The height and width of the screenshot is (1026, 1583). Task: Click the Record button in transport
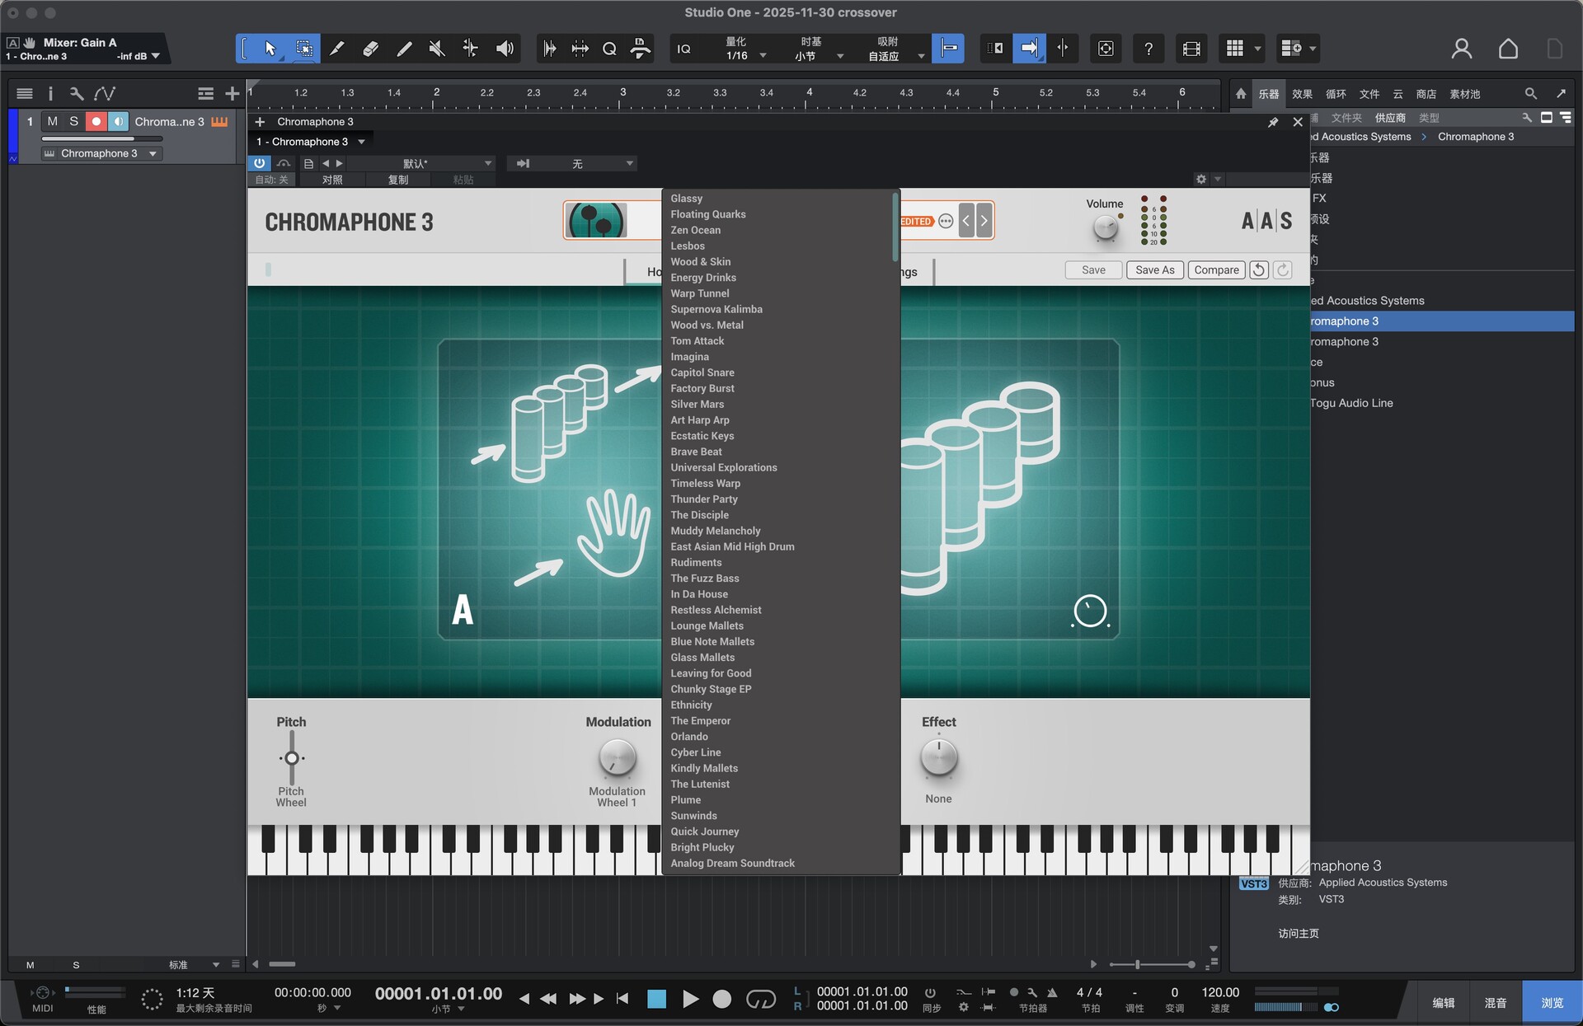[x=721, y=999]
